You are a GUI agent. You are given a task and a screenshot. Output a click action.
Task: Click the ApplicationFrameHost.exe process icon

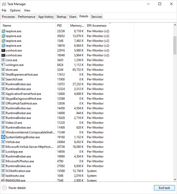pos(3,94)
